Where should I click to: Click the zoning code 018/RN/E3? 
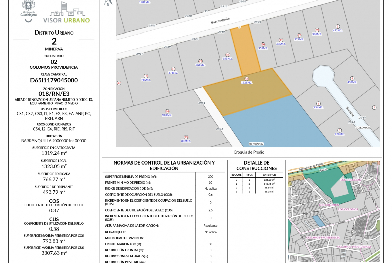click(x=54, y=94)
